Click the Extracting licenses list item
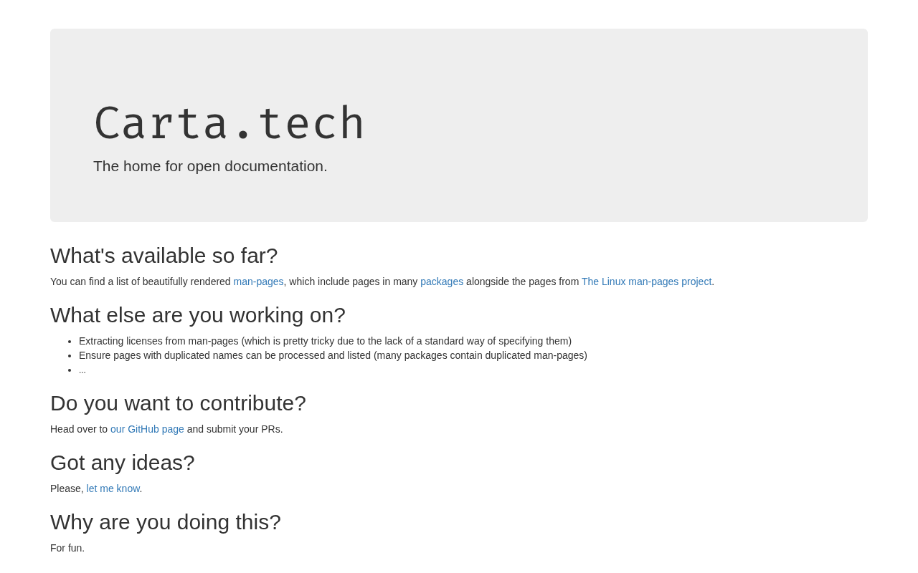The height and width of the screenshot is (573, 918). tap(325, 341)
